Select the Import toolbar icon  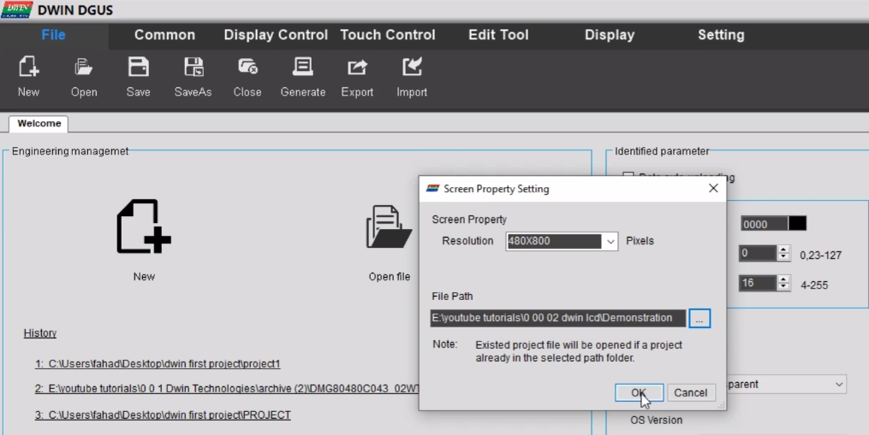412,67
